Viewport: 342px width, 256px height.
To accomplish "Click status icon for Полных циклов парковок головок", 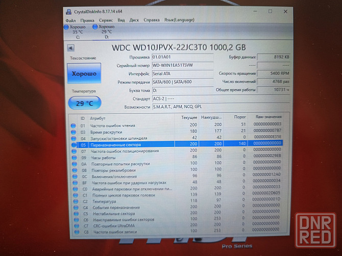I will pos(76,195).
